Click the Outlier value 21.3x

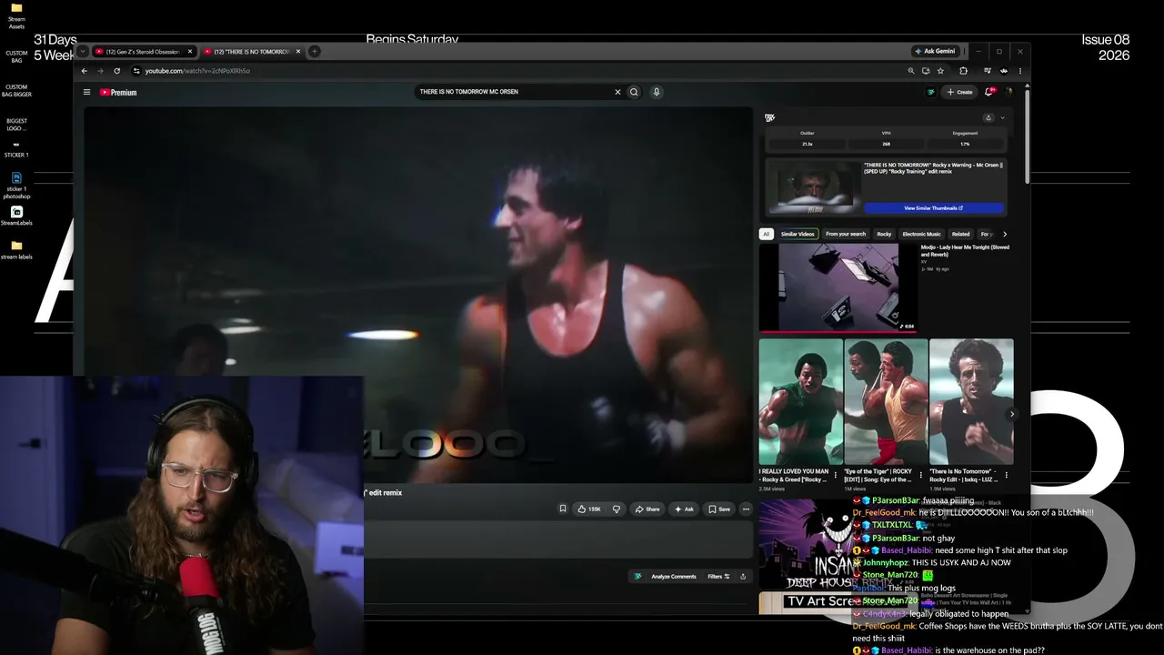[807, 144]
